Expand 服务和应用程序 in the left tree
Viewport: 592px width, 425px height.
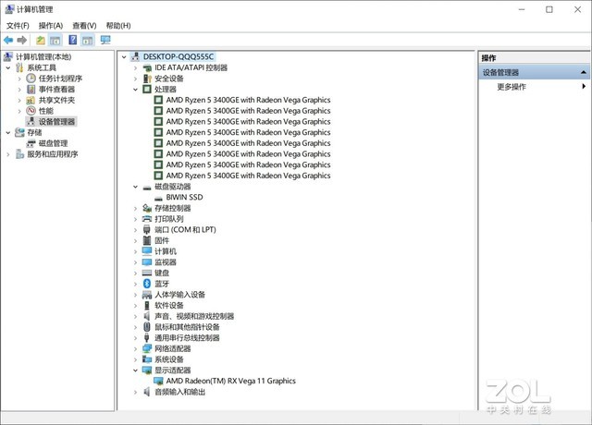[8, 154]
